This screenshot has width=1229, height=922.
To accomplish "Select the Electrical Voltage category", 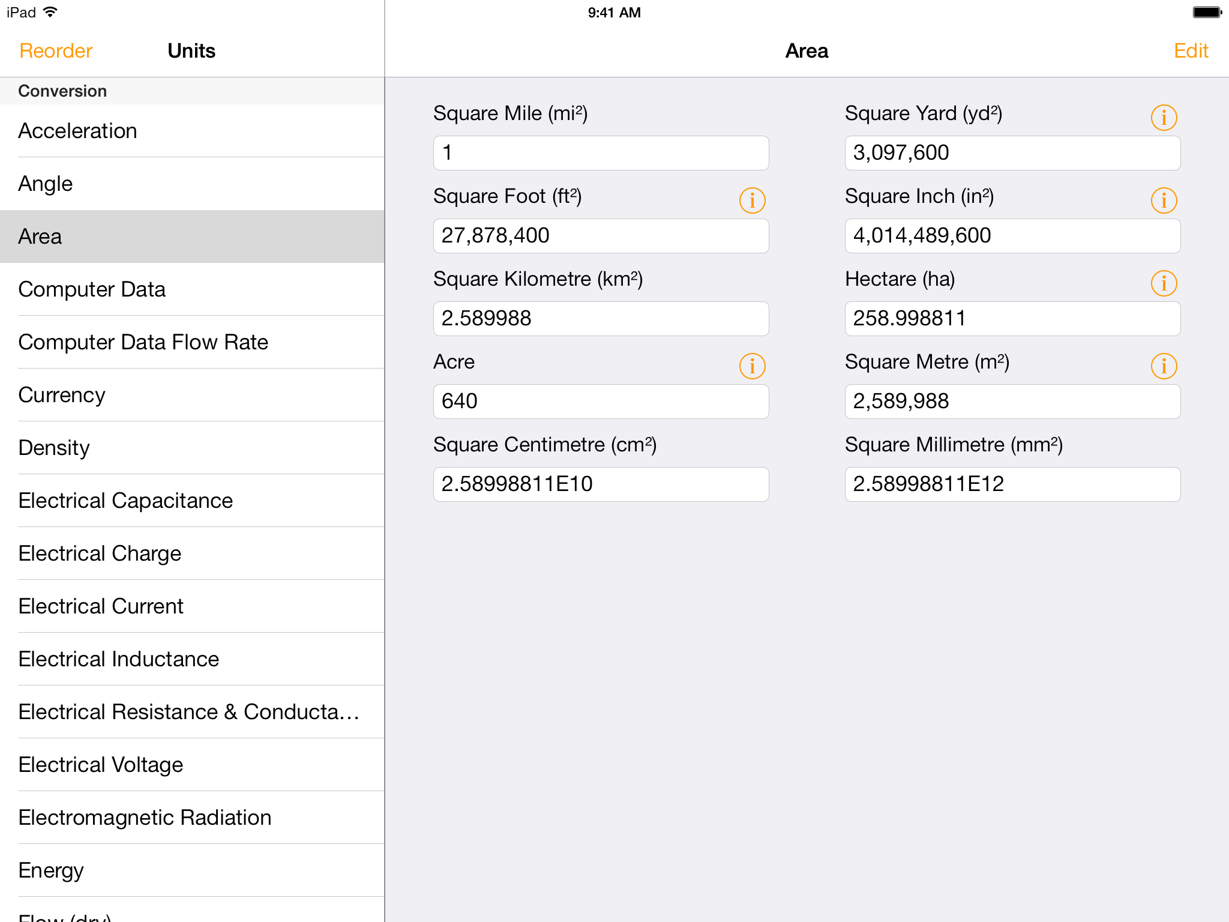I will tap(192, 765).
